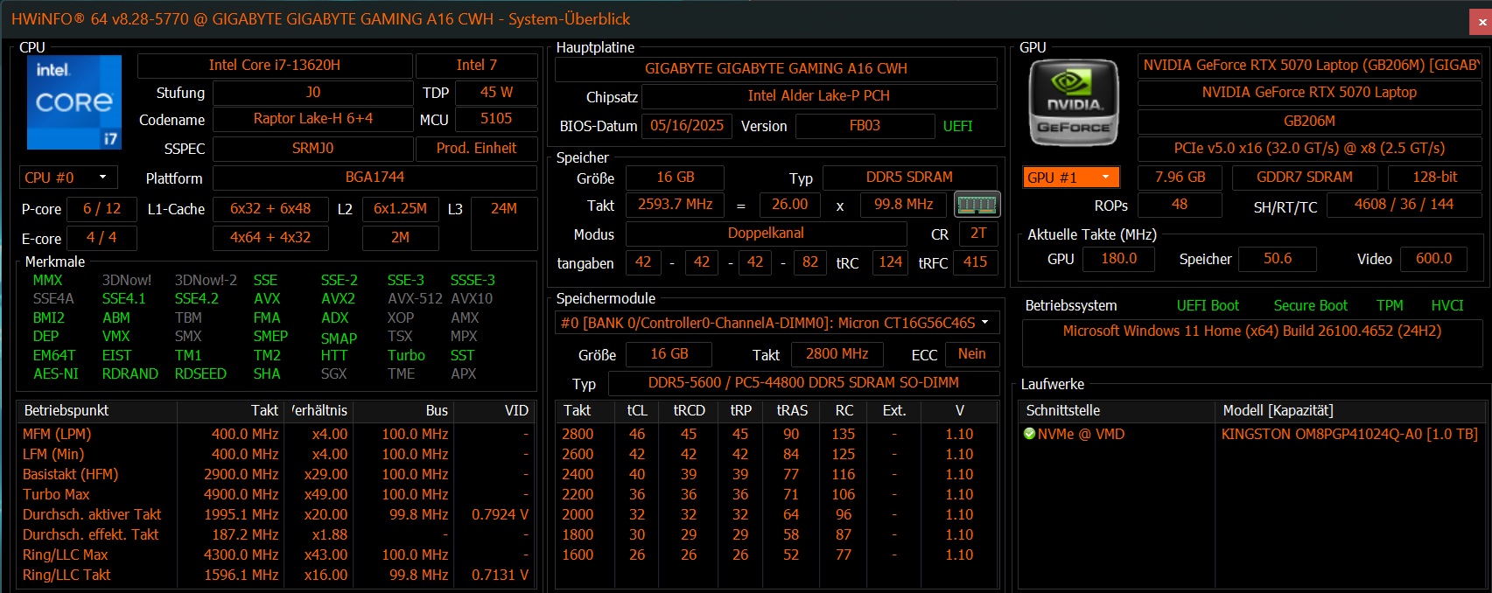Image resolution: width=1492 pixels, height=593 pixels.
Task: Click the Intel Core i7 logo
Action: pos(74,102)
